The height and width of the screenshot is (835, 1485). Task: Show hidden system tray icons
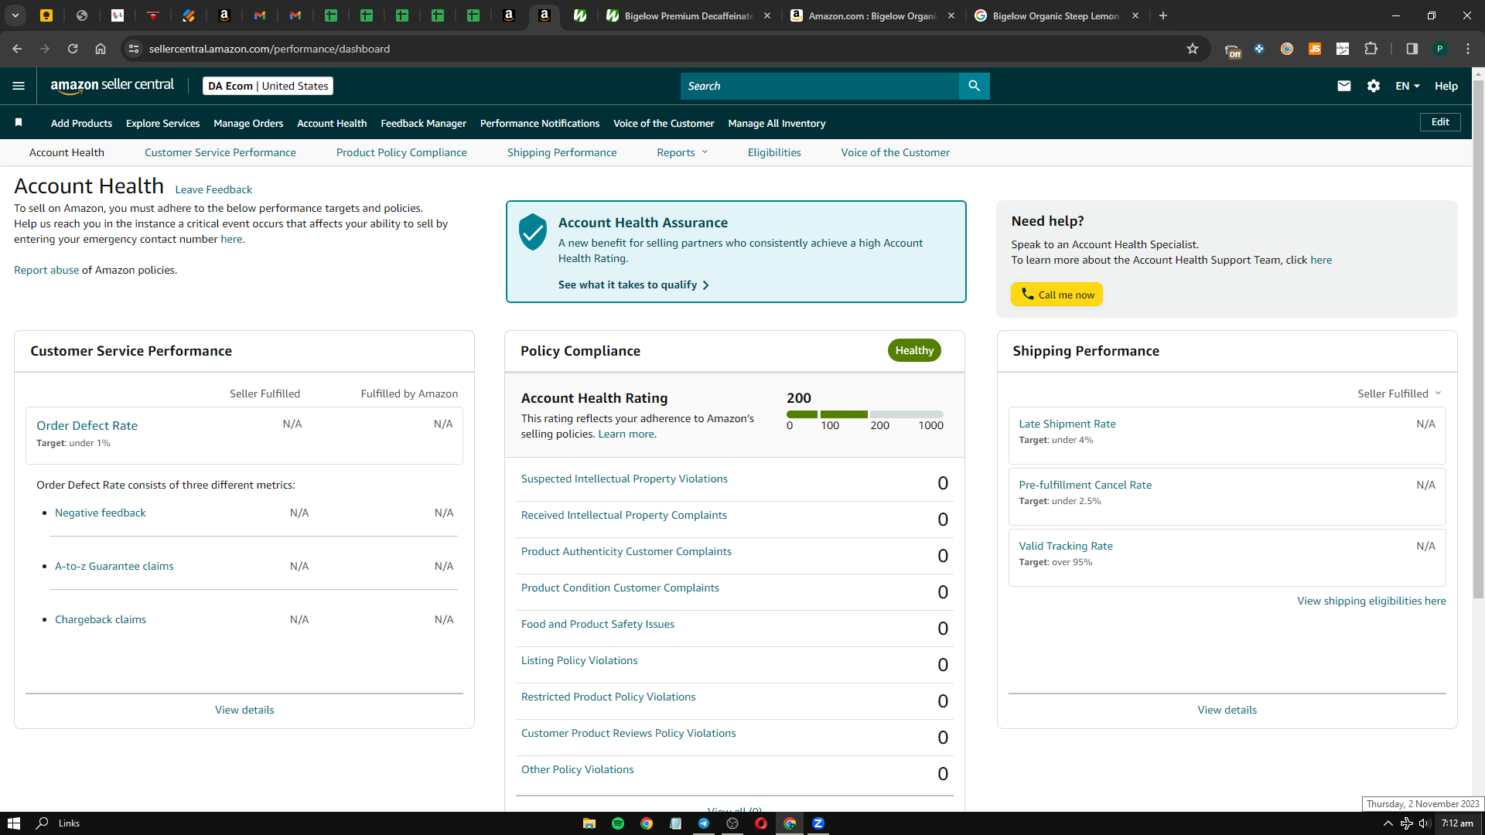1388,823
